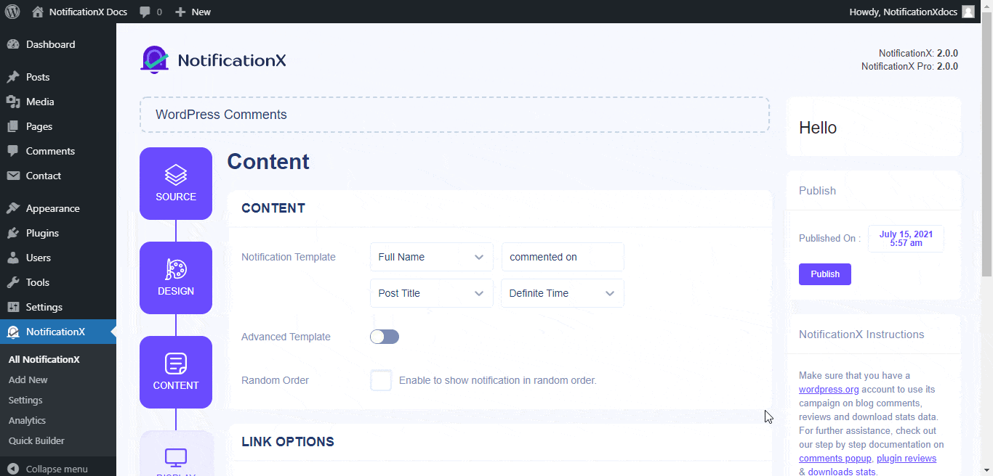
Task: Click Howdy, NotificationXdocs account menu
Action: point(912,12)
